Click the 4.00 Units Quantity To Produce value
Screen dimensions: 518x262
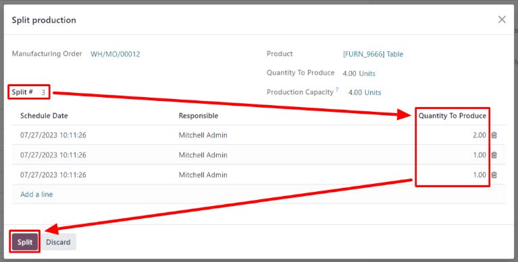click(x=359, y=73)
